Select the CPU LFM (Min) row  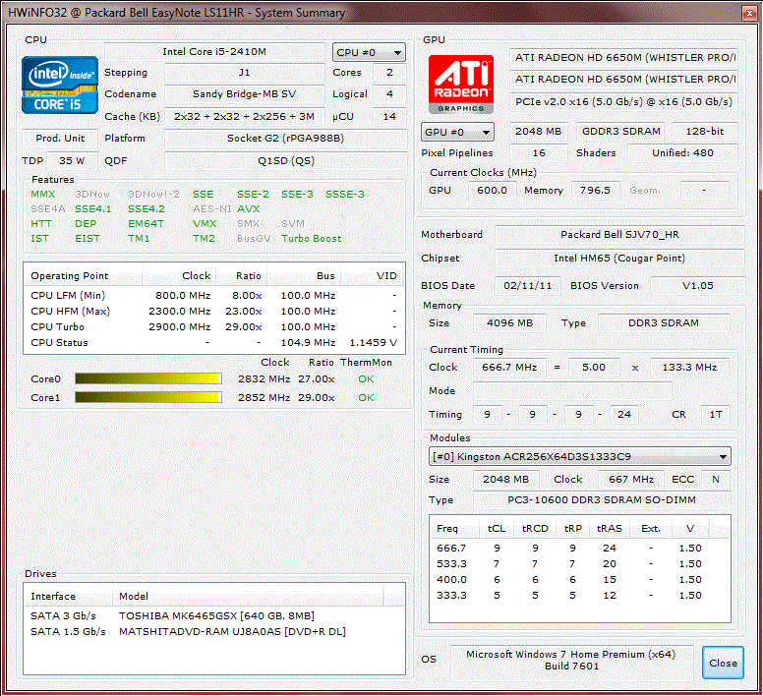(x=213, y=295)
